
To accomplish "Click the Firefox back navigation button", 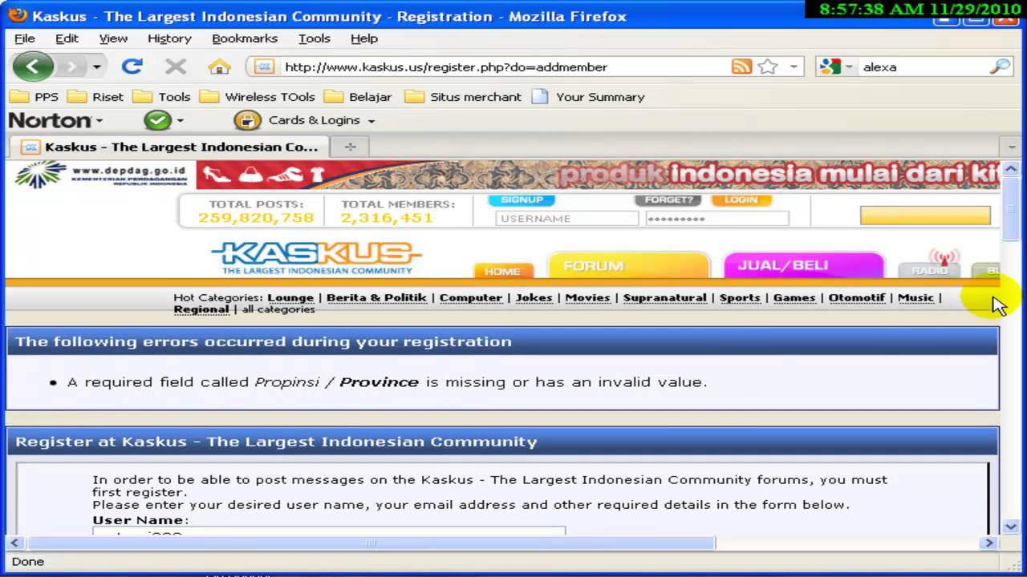I will [x=33, y=67].
